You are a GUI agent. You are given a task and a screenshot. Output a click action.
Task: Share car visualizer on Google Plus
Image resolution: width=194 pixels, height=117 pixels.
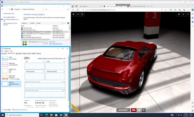click(x=183, y=14)
